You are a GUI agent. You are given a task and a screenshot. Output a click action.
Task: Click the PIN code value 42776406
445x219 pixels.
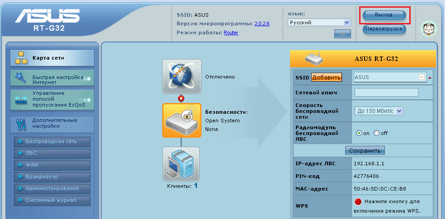[x=366, y=176]
